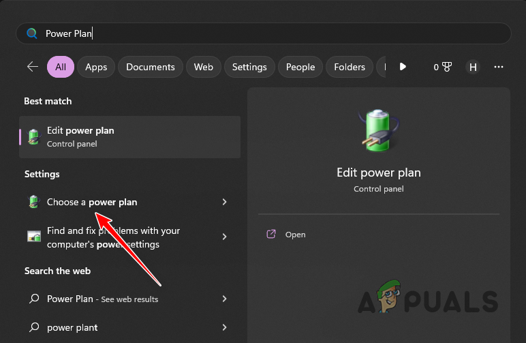Click the battery icon beside Edit power plan result

33,136
